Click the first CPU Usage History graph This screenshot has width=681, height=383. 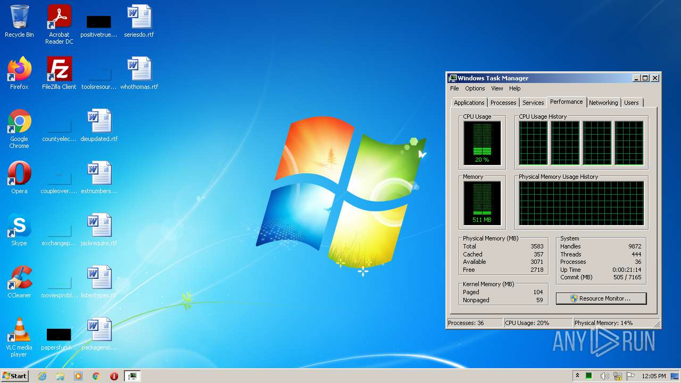coord(533,143)
